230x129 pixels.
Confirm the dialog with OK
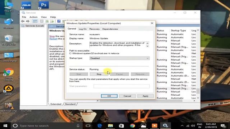click(109, 96)
